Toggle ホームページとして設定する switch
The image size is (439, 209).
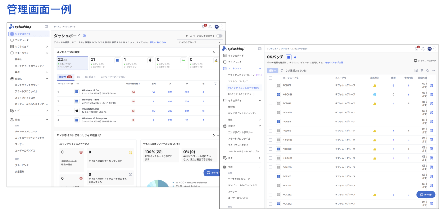pyautogui.click(x=219, y=36)
